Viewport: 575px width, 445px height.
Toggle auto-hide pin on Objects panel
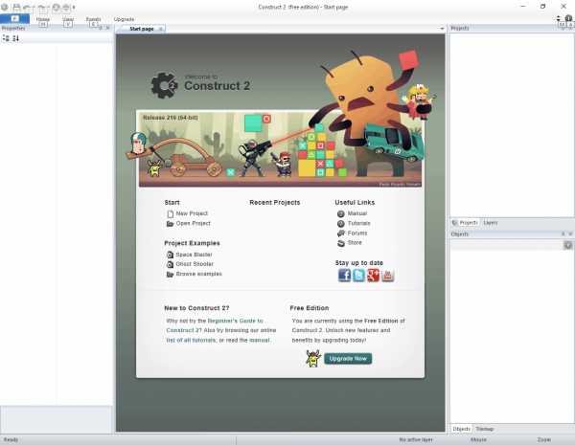point(563,234)
